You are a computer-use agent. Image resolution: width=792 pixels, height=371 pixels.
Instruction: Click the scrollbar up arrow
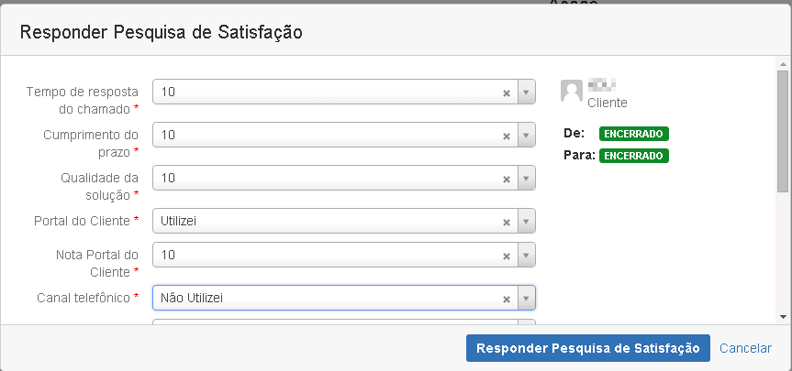click(783, 65)
